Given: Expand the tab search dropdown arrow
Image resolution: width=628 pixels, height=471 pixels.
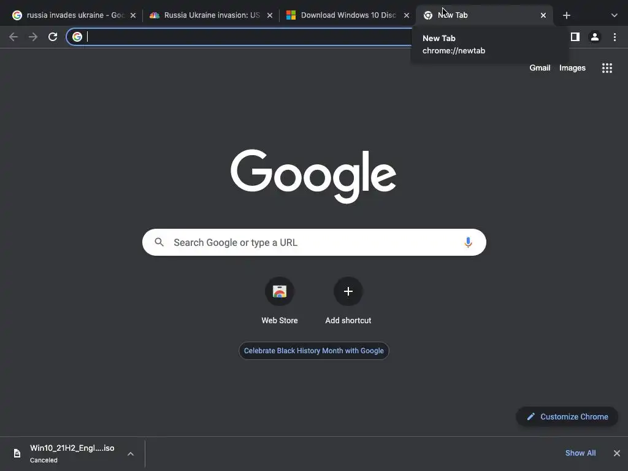Looking at the screenshot, I should pyautogui.click(x=614, y=15).
